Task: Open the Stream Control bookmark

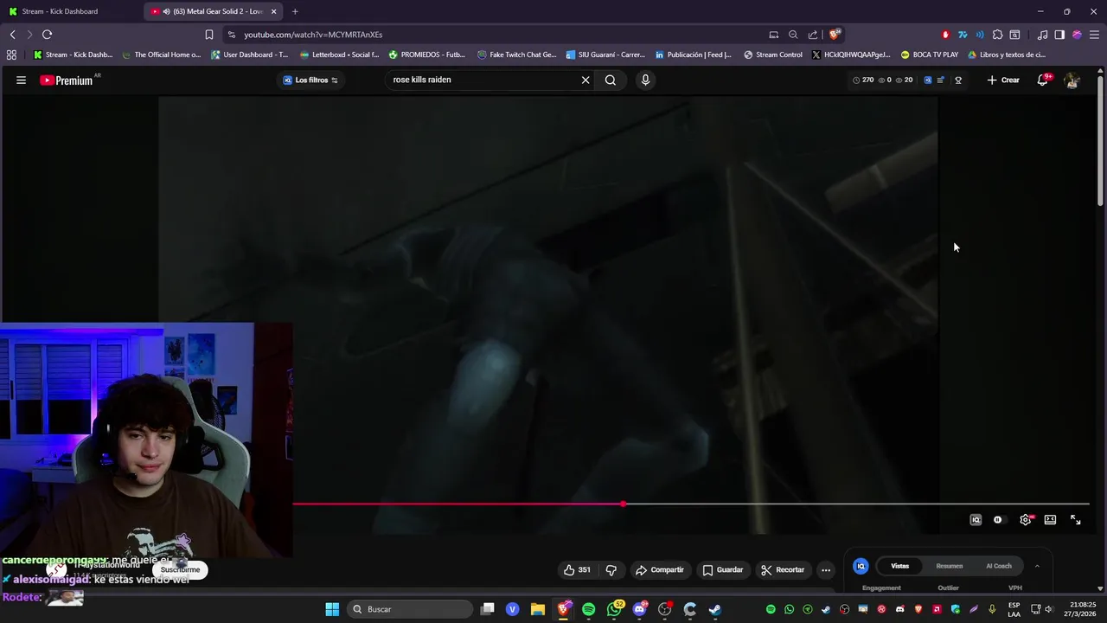Action: [773, 55]
